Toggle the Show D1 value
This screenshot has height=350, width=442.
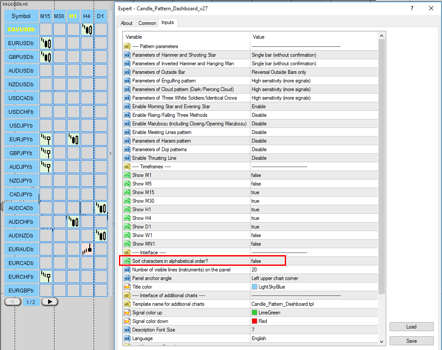tap(314, 227)
